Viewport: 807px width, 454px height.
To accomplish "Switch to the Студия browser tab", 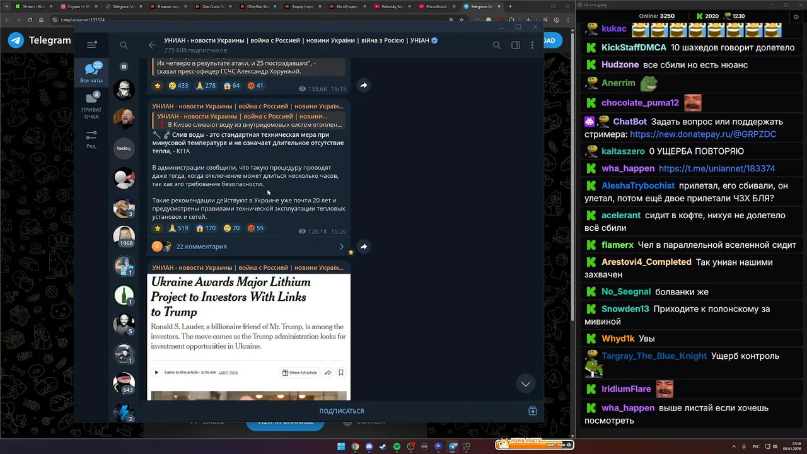I will coord(78,6).
